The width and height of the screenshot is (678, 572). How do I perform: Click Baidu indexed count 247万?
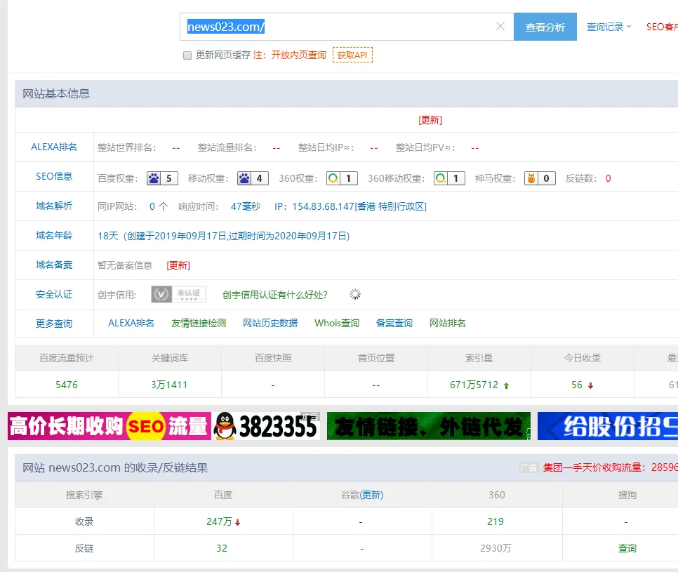[x=219, y=522]
